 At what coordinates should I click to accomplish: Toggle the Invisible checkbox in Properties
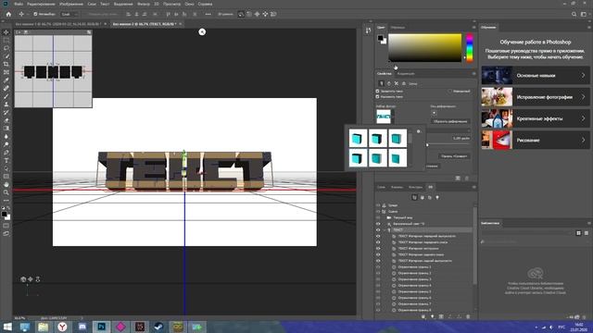(x=449, y=91)
